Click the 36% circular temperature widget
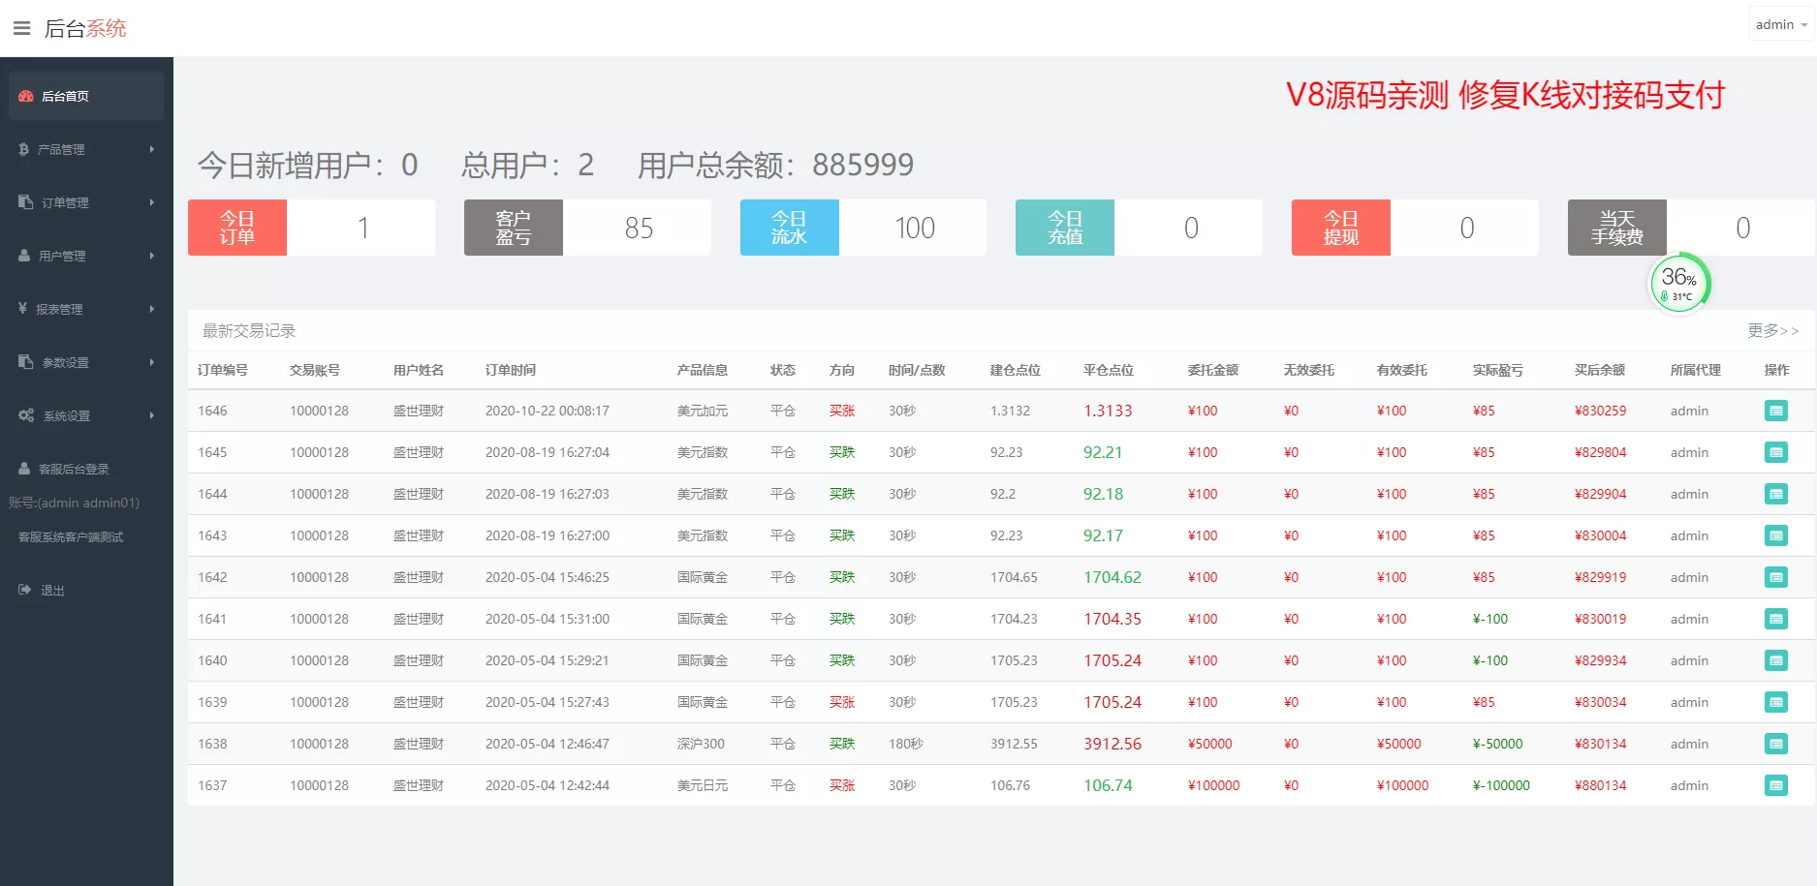This screenshot has width=1817, height=886. (1679, 284)
